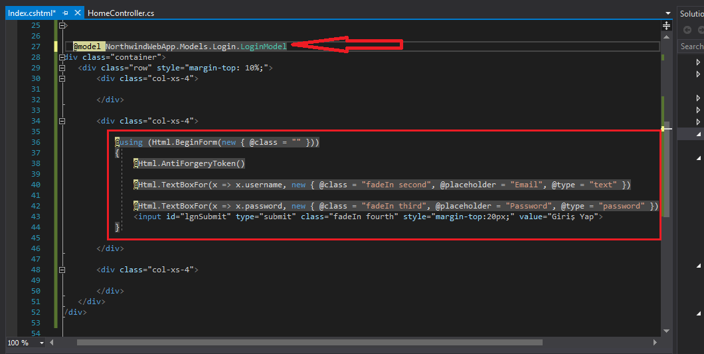Close the Index.cshtml tab
704x354 pixels.
coord(78,13)
